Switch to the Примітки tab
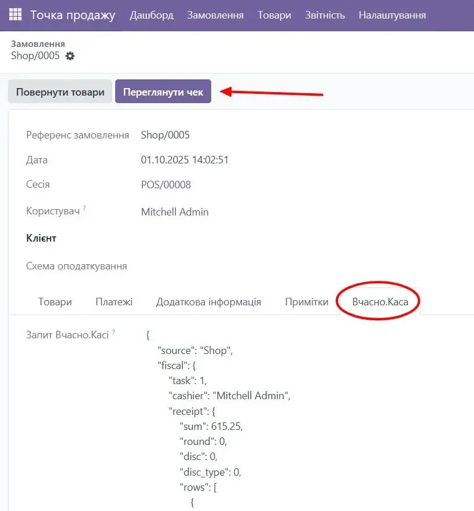 (306, 301)
